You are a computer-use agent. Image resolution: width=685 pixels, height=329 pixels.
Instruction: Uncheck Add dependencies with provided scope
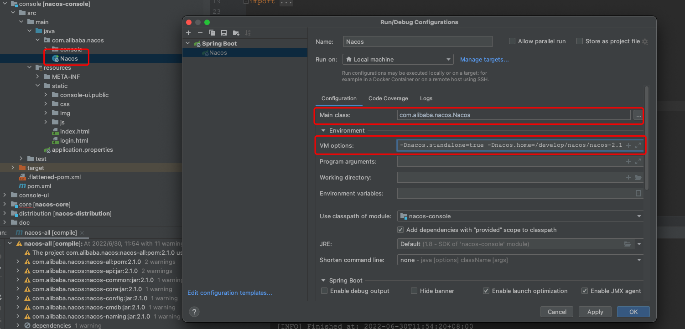[x=401, y=230]
